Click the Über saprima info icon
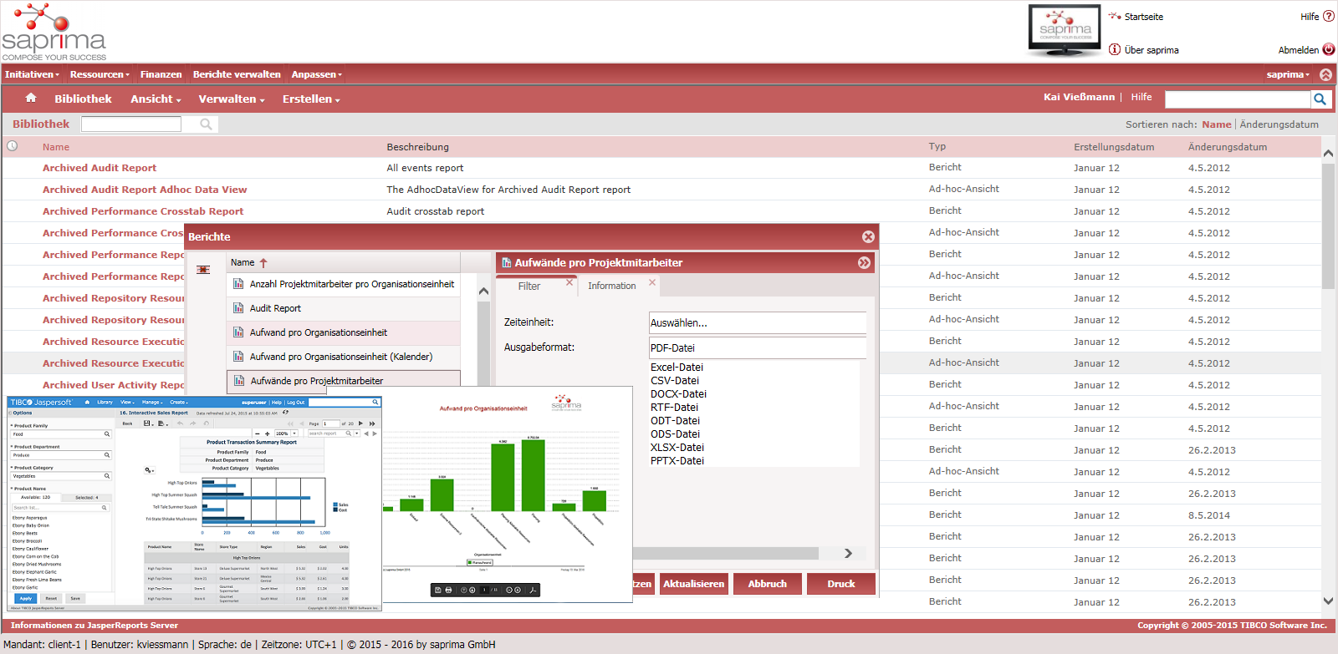This screenshot has width=1338, height=654. [1114, 49]
